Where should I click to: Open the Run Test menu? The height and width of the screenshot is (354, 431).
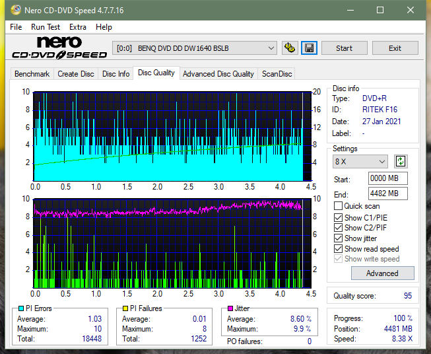point(46,27)
